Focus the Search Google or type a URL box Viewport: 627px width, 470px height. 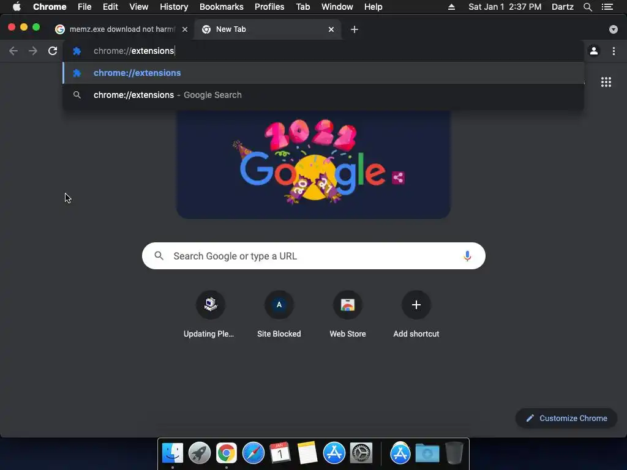tap(313, 256)
